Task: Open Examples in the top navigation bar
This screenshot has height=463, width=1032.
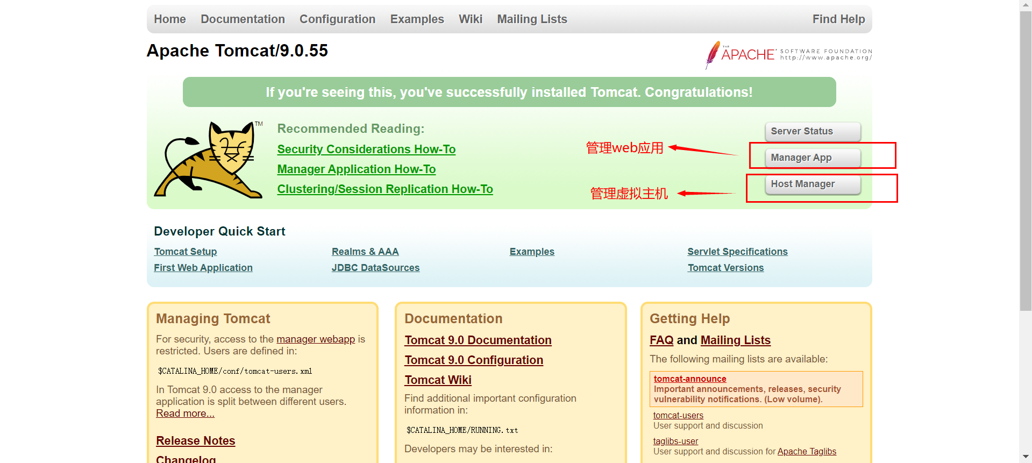Action: 417,19
